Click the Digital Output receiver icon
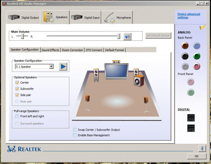 pyautogui.click(x=14, y=17)
